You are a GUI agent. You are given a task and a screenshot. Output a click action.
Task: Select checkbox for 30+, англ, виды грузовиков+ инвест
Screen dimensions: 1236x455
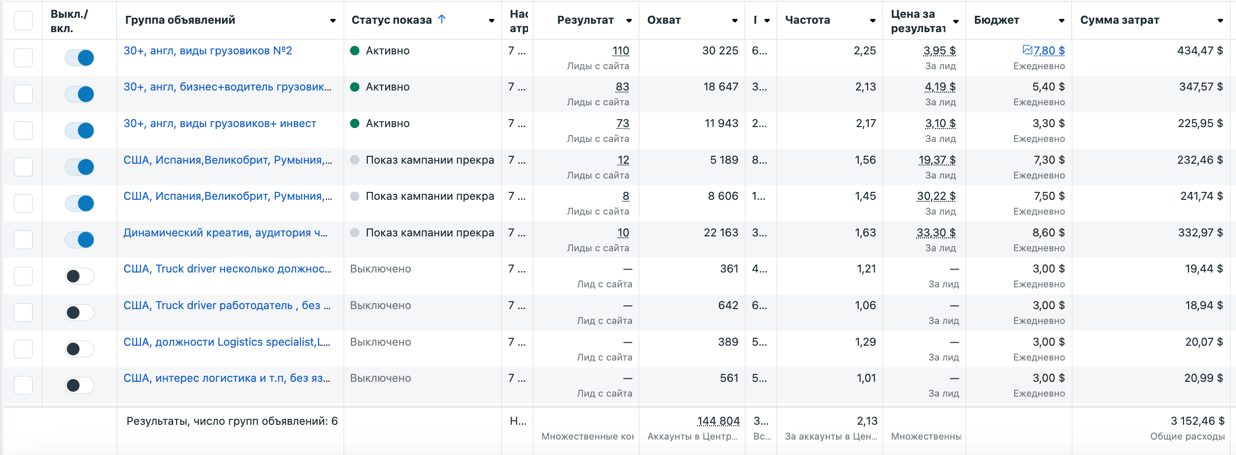tap(23, 131)
